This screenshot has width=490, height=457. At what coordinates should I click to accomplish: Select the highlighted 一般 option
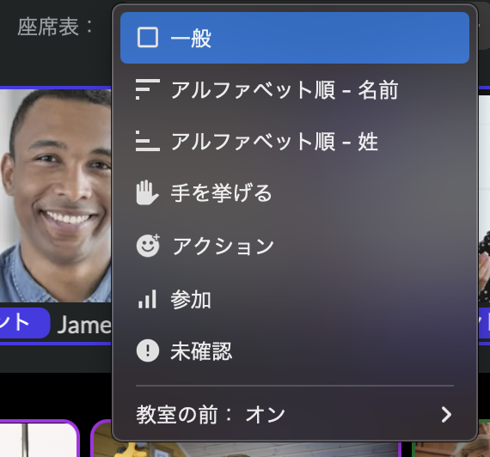tap(295, 38)
